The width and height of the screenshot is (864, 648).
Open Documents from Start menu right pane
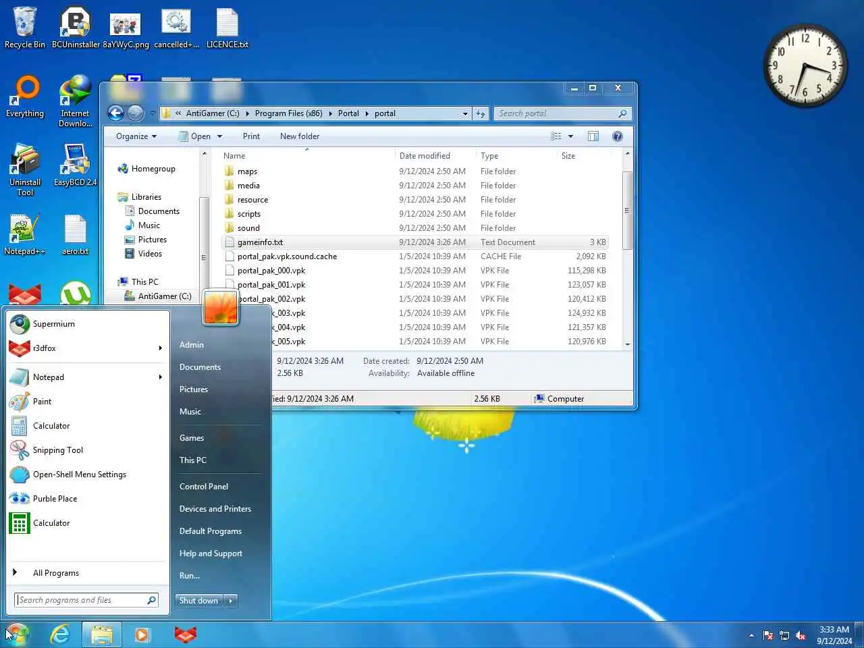[200, 367]
